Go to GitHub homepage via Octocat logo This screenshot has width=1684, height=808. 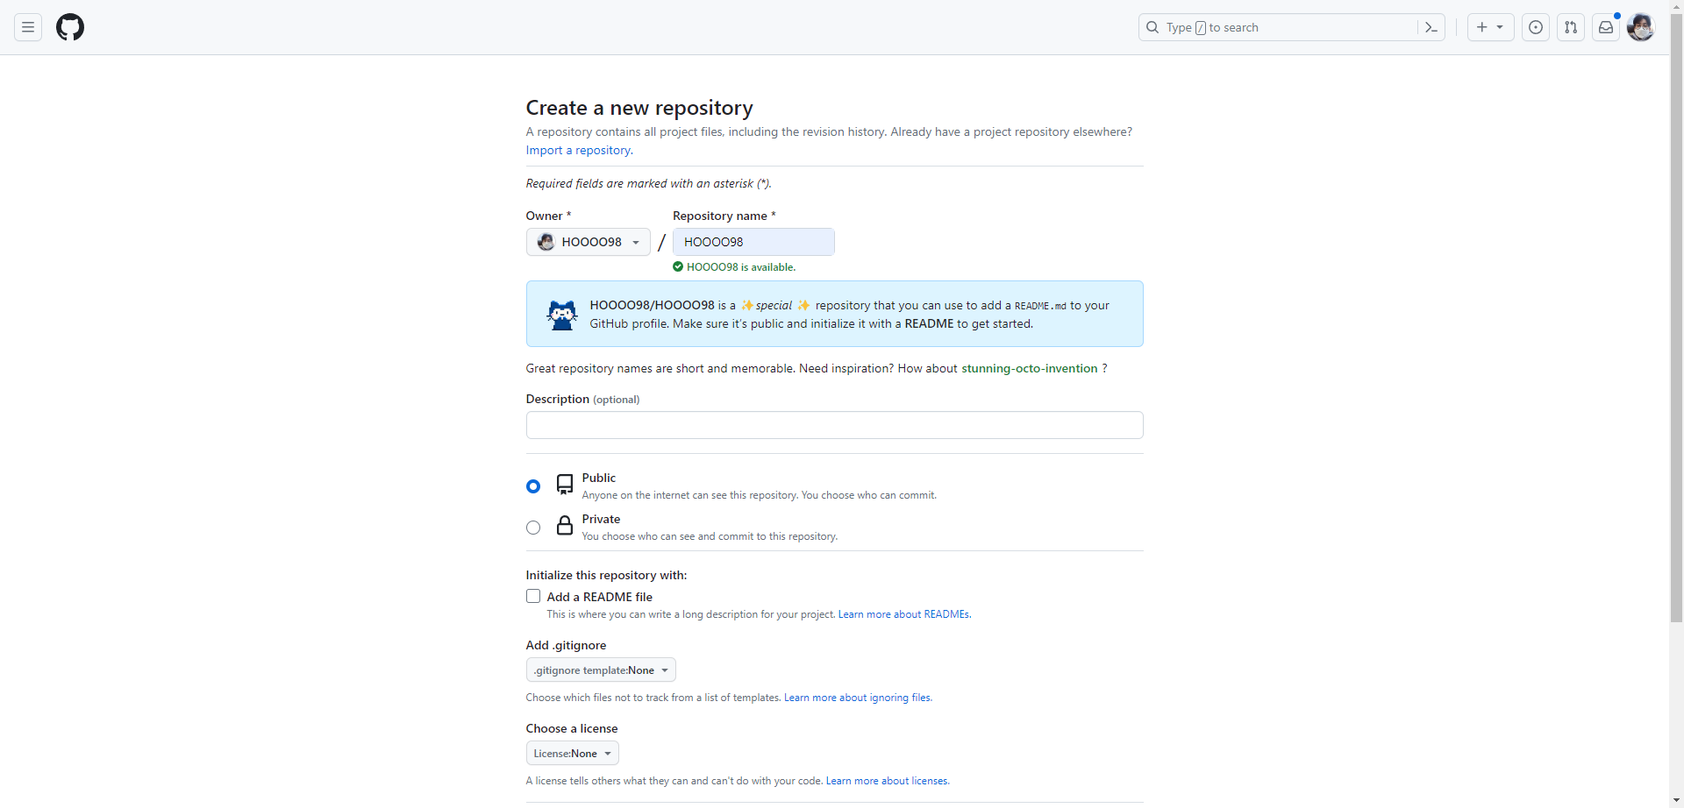tap(70, 27)
